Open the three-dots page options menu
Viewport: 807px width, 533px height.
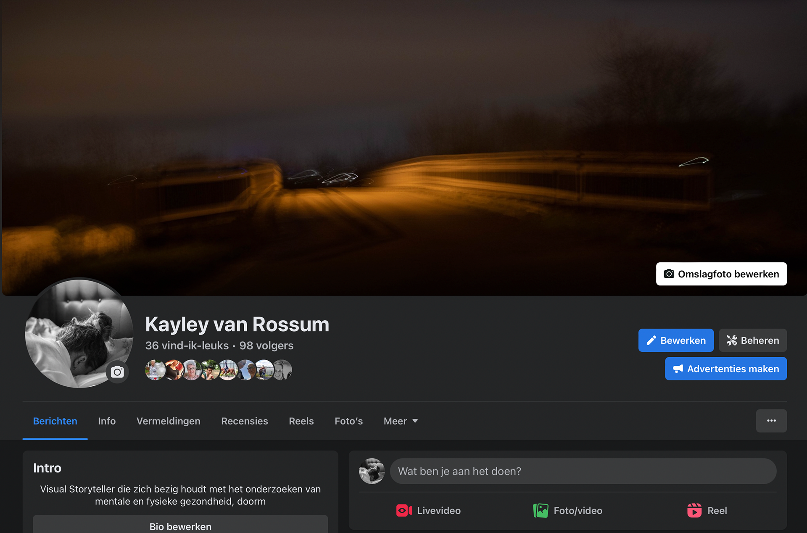[771, 421]
